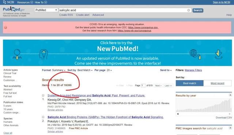234x135 pixels.
Task: Click the Results by year histogram
Action: (x=204, y=105)
